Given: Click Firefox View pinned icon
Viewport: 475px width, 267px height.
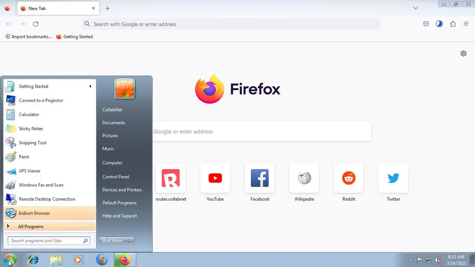Looking at the screenshot, I should tap(7, 9).
